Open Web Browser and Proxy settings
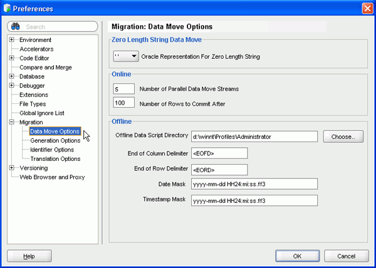This screenshot has width=376, height=268. point(52,177)
